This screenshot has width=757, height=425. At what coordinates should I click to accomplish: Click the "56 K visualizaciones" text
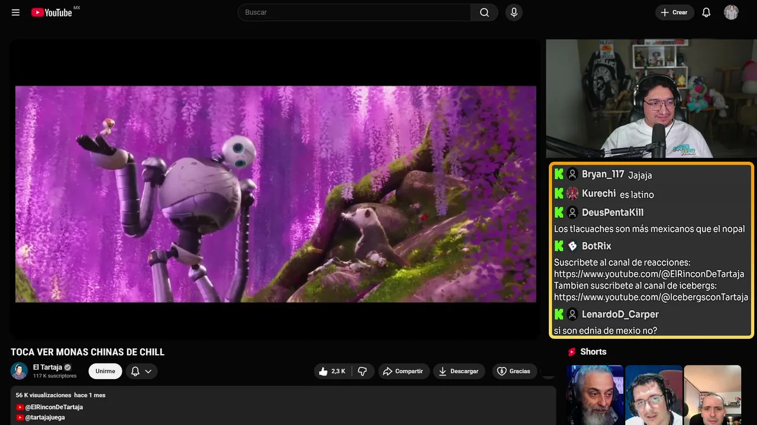(44, 395)
